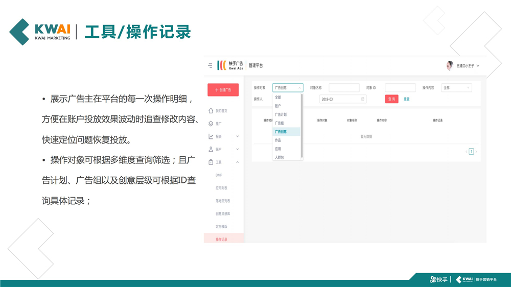This screenshot has height=287, width=511.
Task: Click the chart icon next to 报表
Action: click(211, 136)
